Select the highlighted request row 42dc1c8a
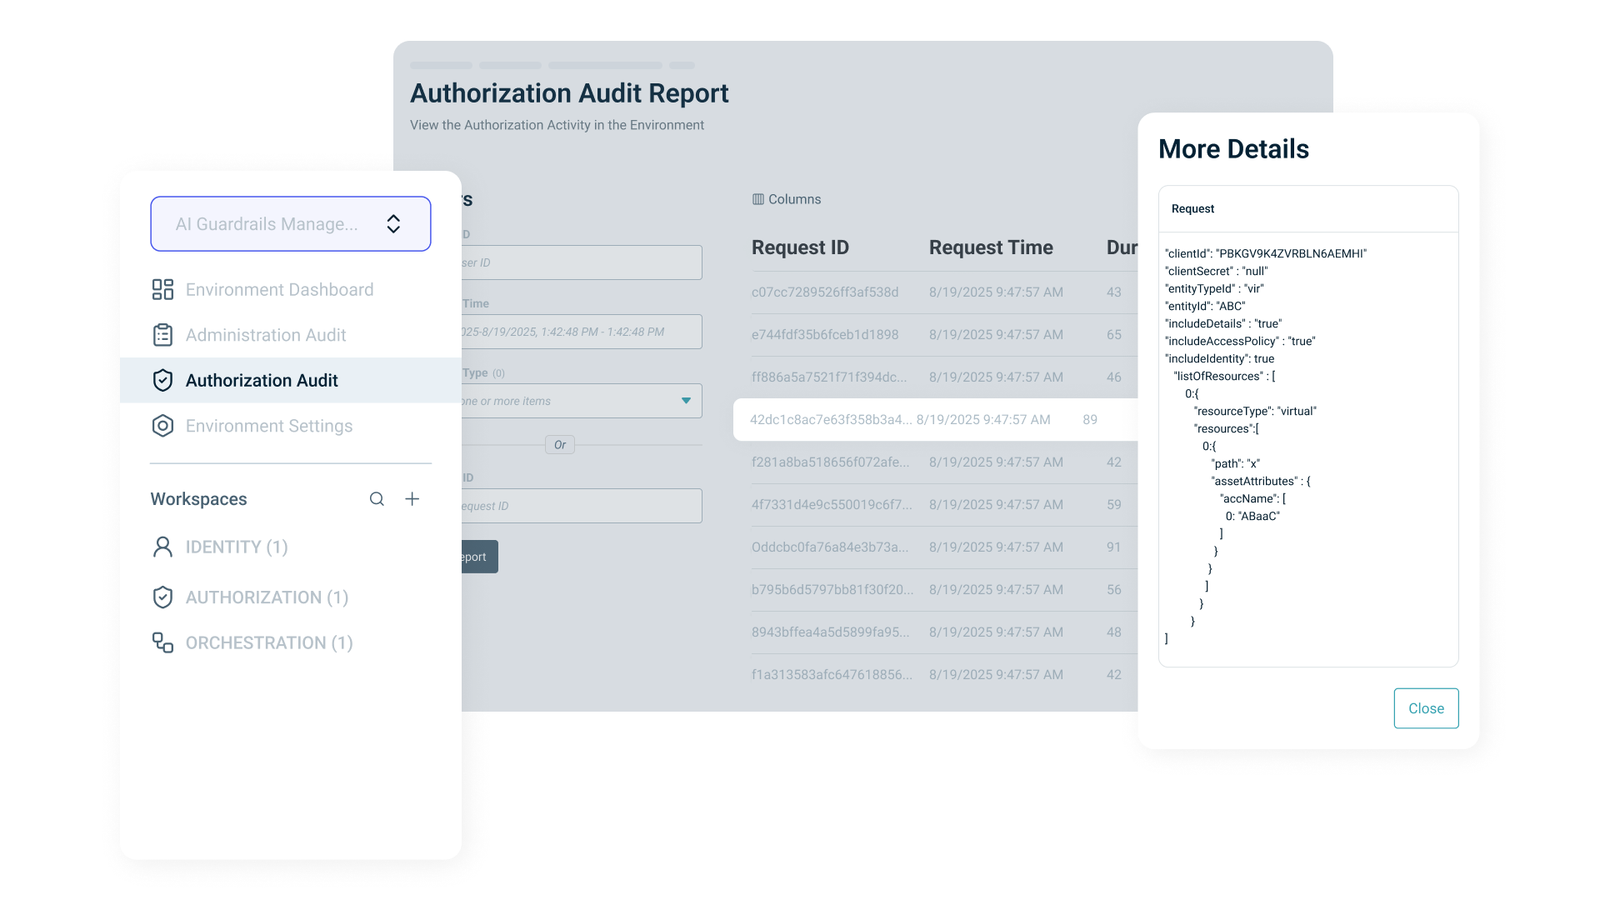1600x900 pixels. point(917,419)
